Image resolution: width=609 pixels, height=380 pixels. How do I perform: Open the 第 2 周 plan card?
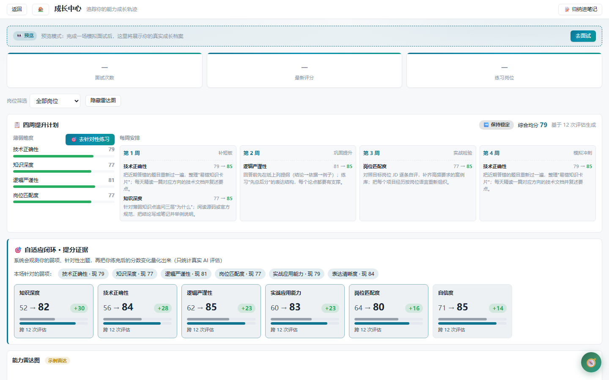[298, 183]
